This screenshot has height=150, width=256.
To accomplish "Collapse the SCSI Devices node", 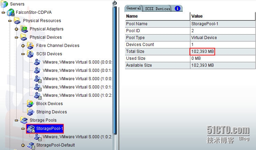I will (23, 54).
